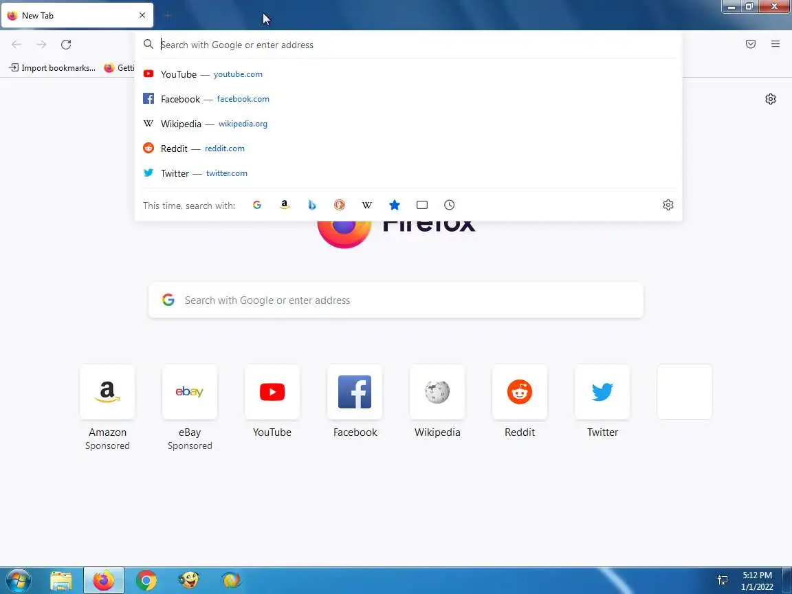The image size is (792, 594).
Task: Open File Explorer from the taskbar
Action: 61,580
